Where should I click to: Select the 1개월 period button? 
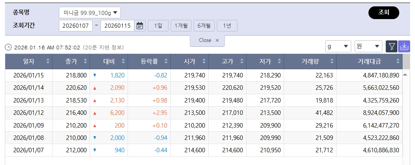(x=181, y=25)
